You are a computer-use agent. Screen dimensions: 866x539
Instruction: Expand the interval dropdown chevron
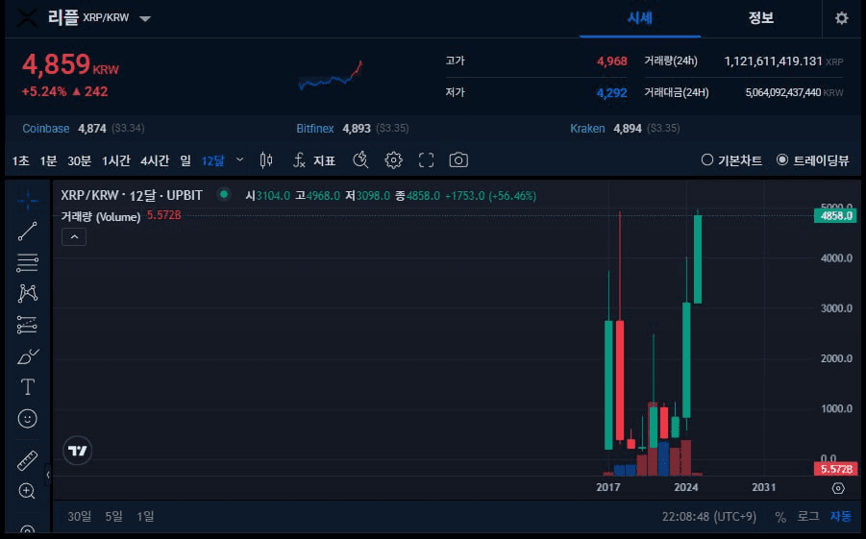coord(239,159)
